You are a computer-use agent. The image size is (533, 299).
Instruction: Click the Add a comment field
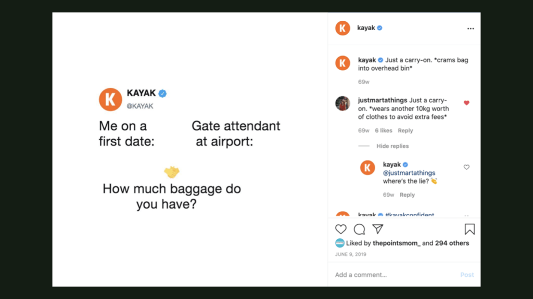pyautogui.click(x=390, y=275)
